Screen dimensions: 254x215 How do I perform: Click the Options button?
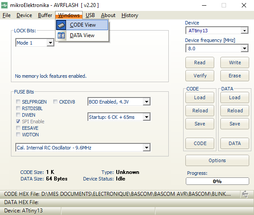click(217, 160)
